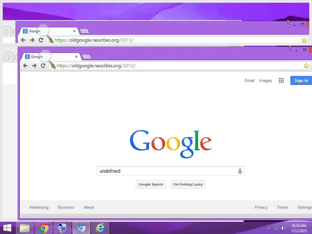312x234 pixels.
Task: Click microphone voice search icon
Action: tap(240, 171)
